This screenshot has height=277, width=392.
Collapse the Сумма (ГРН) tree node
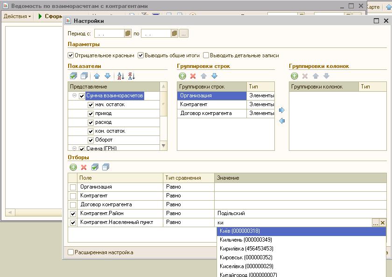pyautogui.click(x=74, y=149)
